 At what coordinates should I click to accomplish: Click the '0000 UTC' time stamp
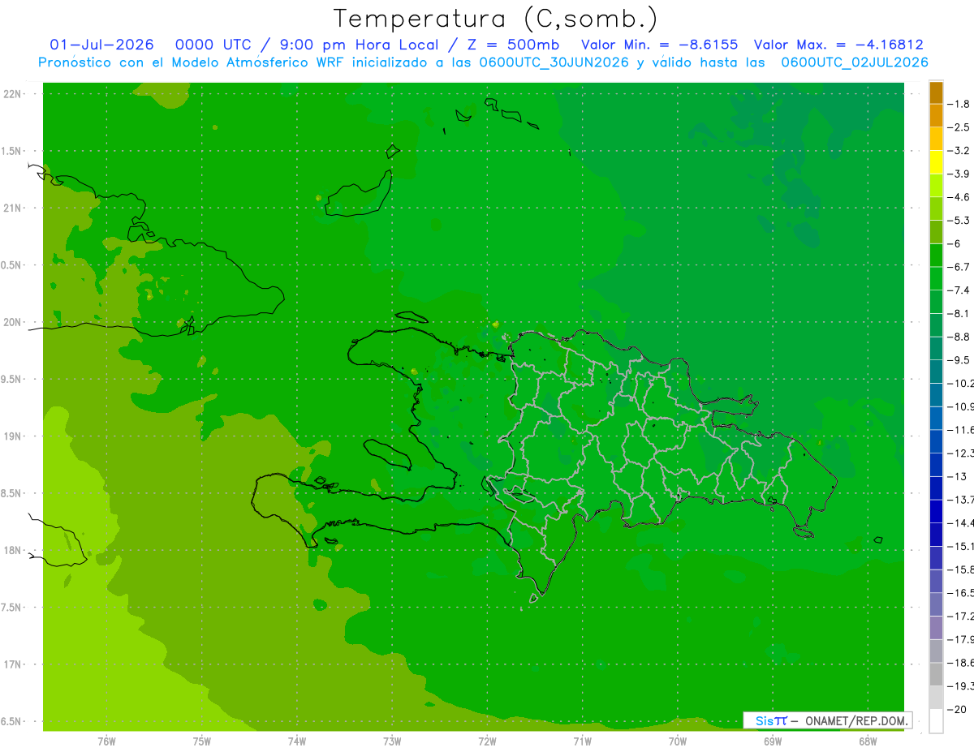[215, 45]
